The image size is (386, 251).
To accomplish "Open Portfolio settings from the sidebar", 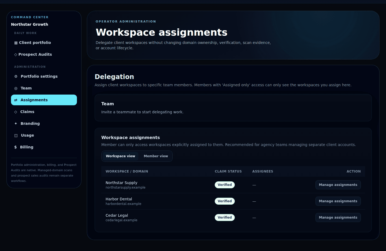I will pos(44,76).
